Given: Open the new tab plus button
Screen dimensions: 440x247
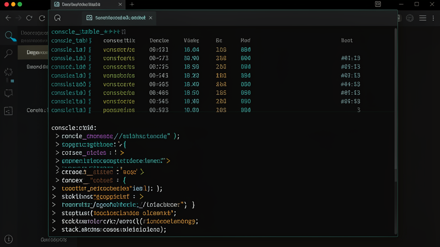Looking at the screenshot, I should click(x=132, y=4).
